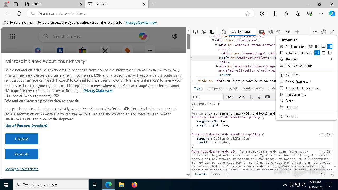Choose Search in Quick links

[306, 101]
